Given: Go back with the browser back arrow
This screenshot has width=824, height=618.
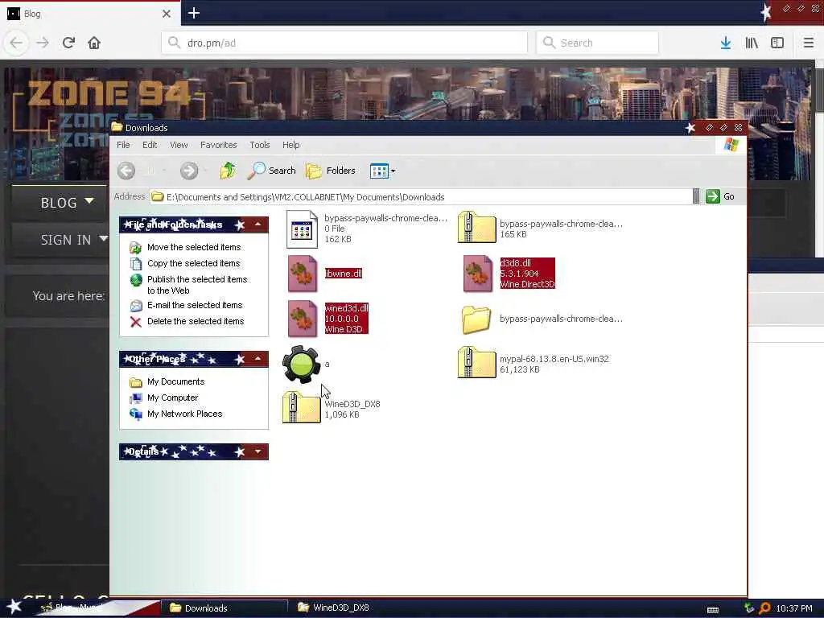Looking at the screenshot, I should (x=16, y=43).
